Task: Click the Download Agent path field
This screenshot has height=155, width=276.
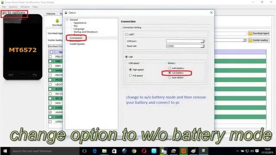Action: click(230, 34)
